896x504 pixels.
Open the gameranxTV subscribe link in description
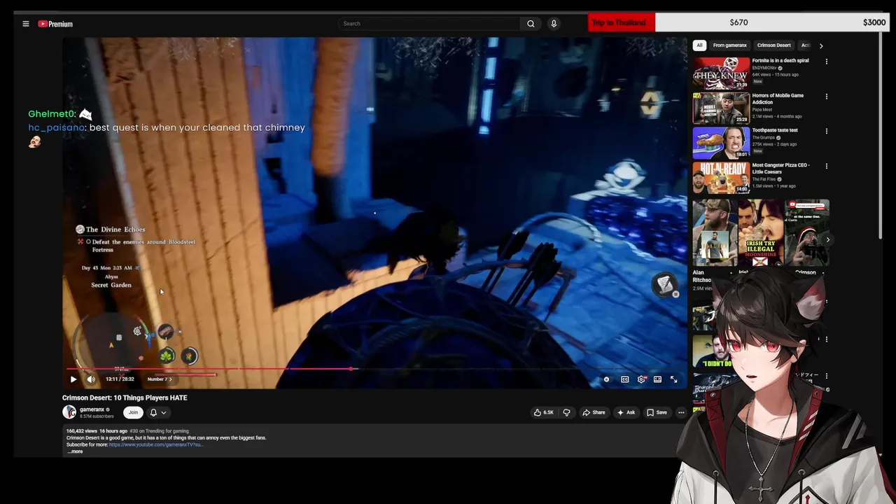(155, 444)
